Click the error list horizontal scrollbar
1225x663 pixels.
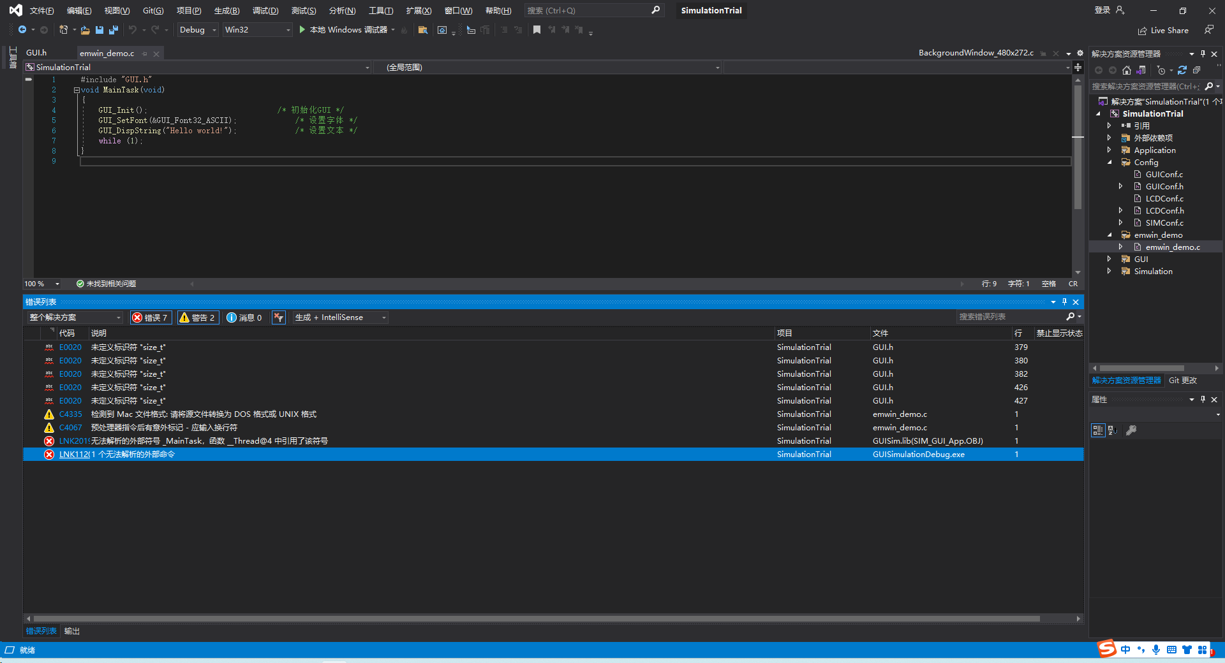click(x=537, y=618)
